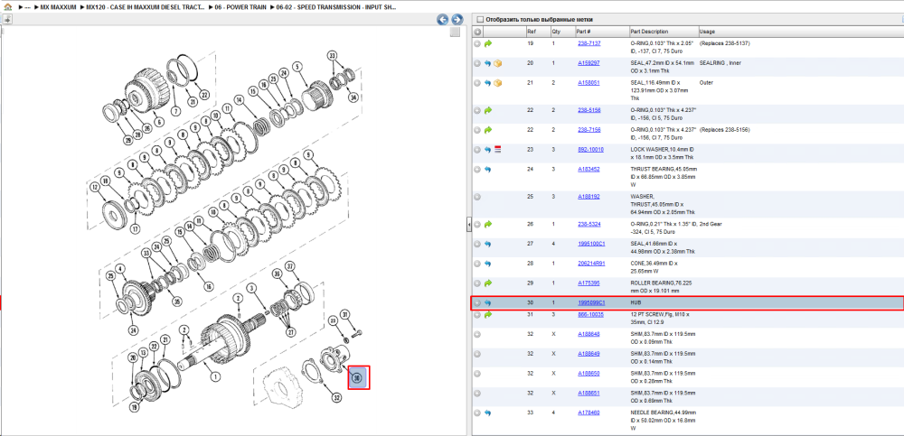This screenshot has width=904, height=436.
Task: Click the red list icon for 882-10010
Action: (497, 150)
